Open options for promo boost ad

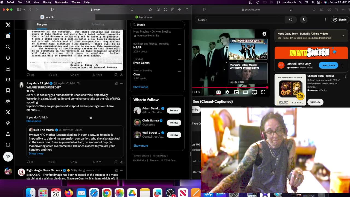point(343,65)
